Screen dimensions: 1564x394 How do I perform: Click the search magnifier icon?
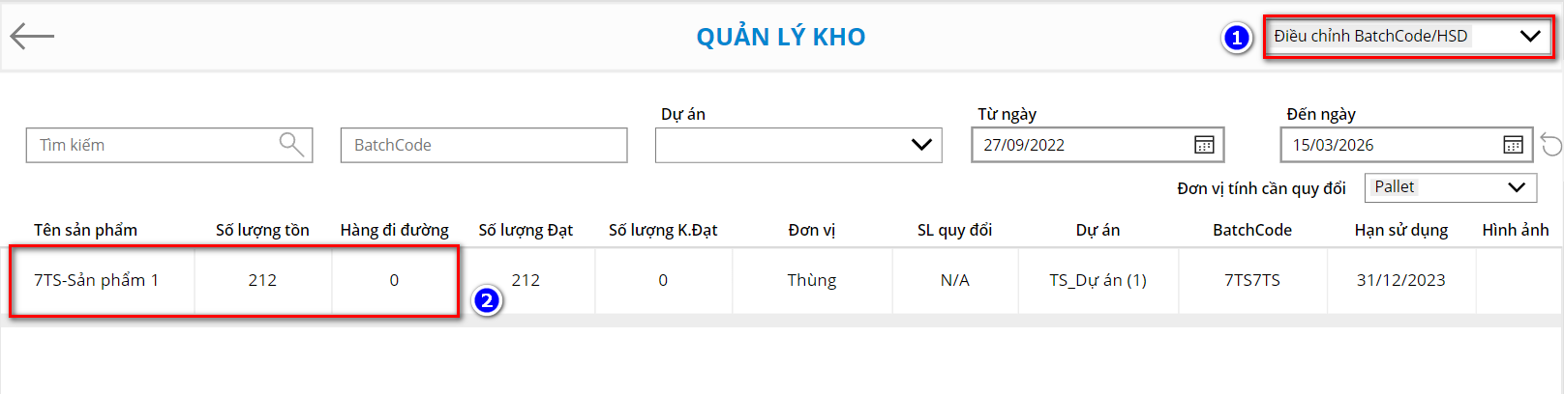coord(290,145)
